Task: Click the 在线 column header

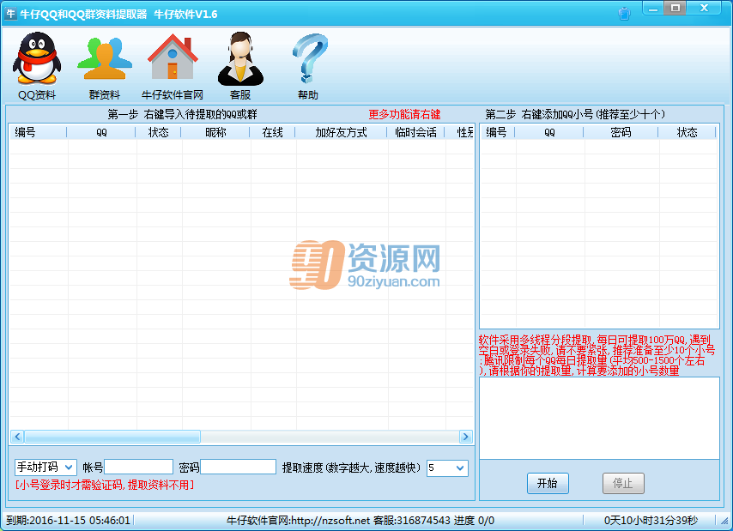Action: tap(273, 133)
